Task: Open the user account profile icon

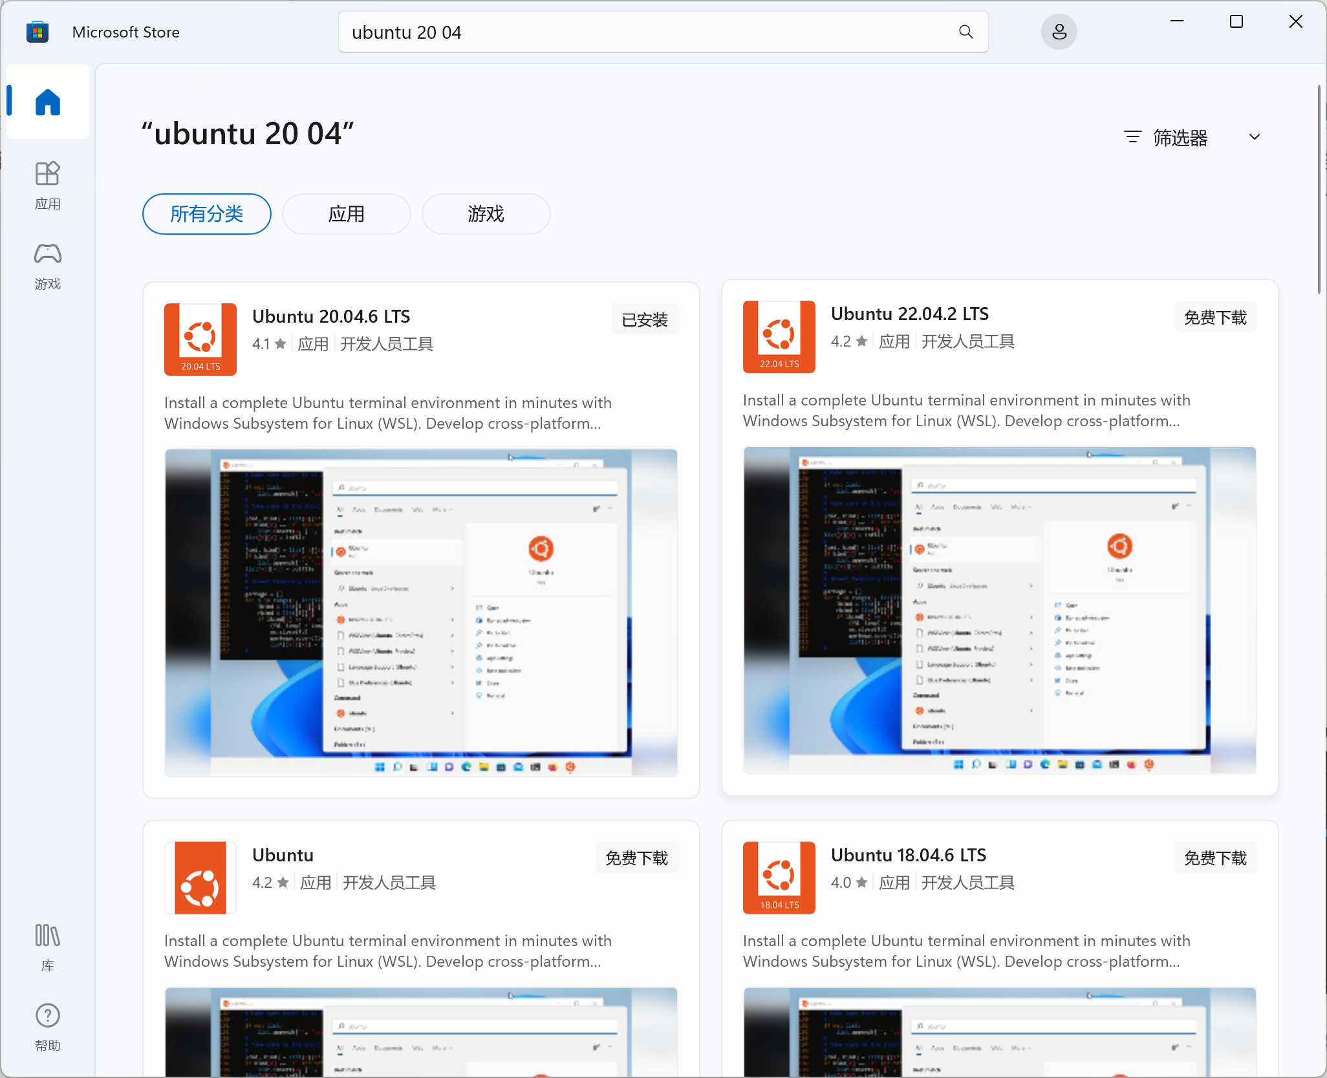Action: [1059, 32]
